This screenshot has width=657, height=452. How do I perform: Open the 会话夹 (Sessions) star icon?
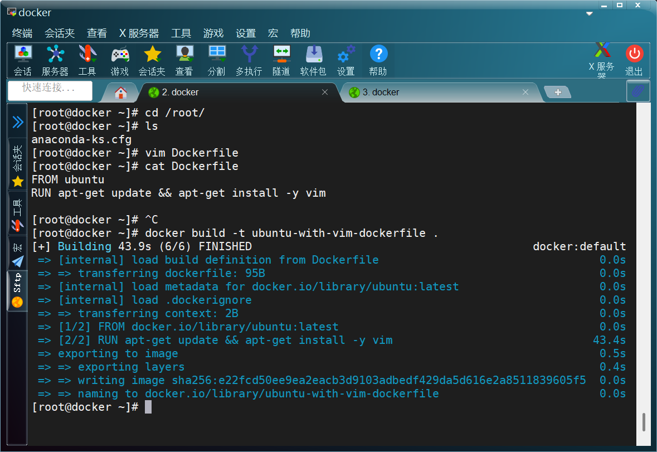click(x=152, y=60)
